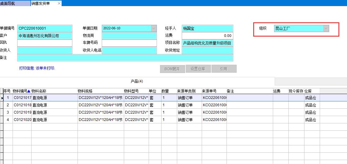Click the 运费 amount field

207,36
